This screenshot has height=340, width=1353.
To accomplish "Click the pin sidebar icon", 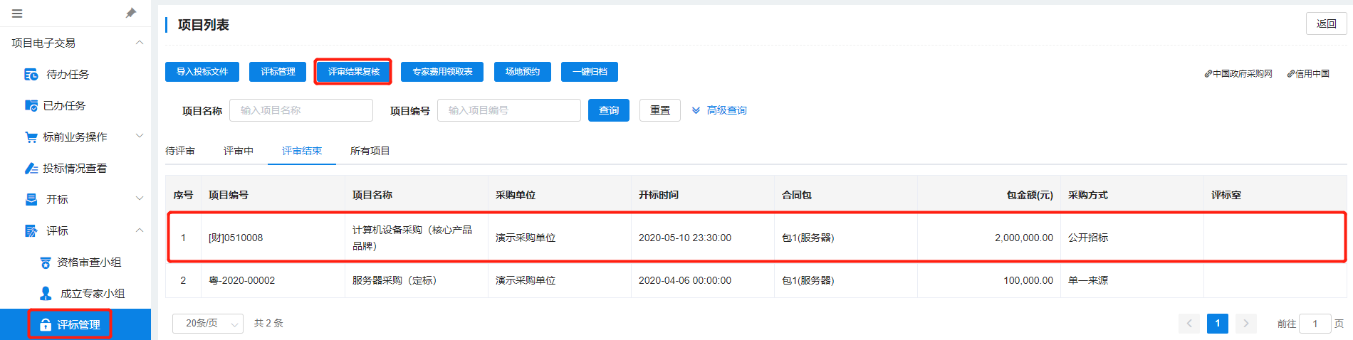I will [x=131, y=13].
